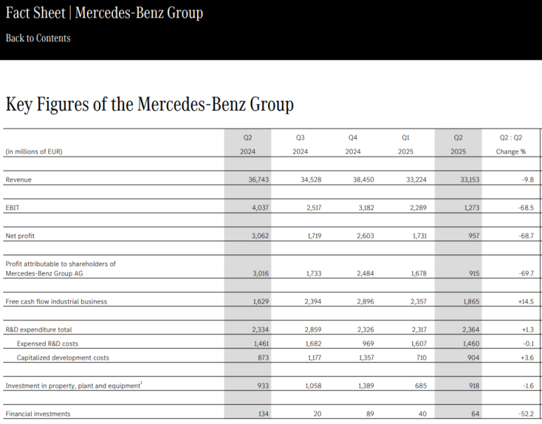Click EBIT Q1 2025 value 2,289
This screenshot has height=424, width=542.
pyautogui.click(x=419, y=207)
